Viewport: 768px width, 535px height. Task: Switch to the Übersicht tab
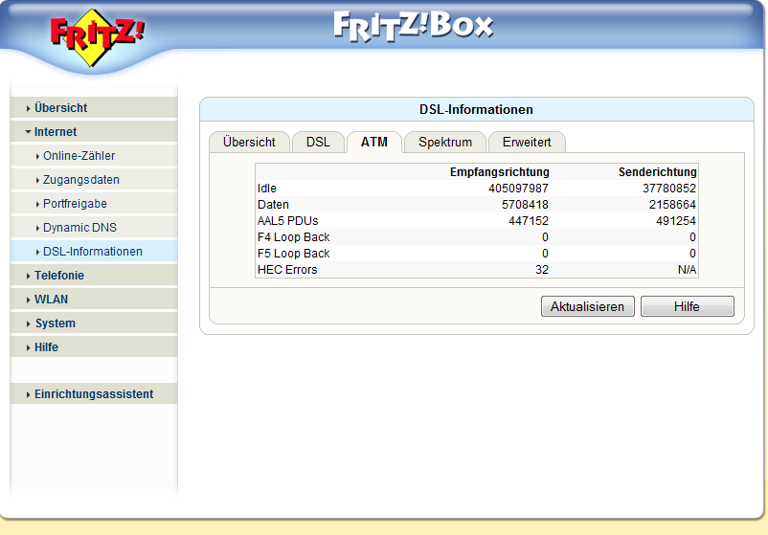pyautogui.click(x=249, y=143)
